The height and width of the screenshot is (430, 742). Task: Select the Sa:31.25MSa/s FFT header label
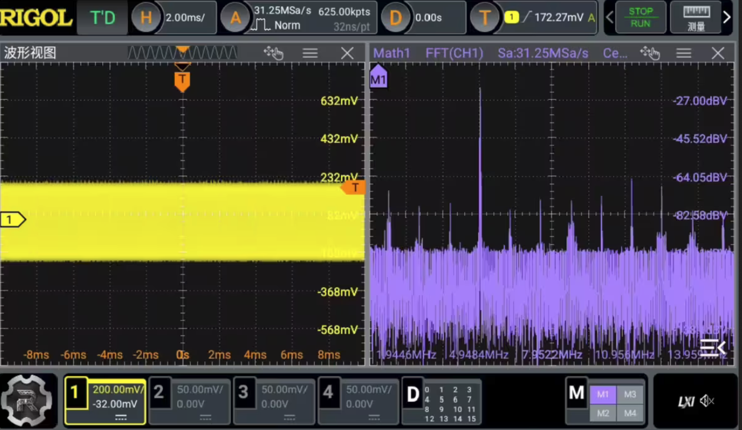[543, 53]
